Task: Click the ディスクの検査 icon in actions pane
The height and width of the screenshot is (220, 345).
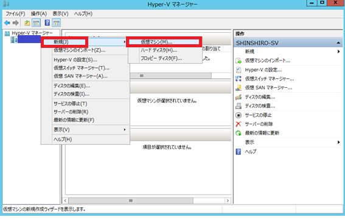Action: click(239, 106)
